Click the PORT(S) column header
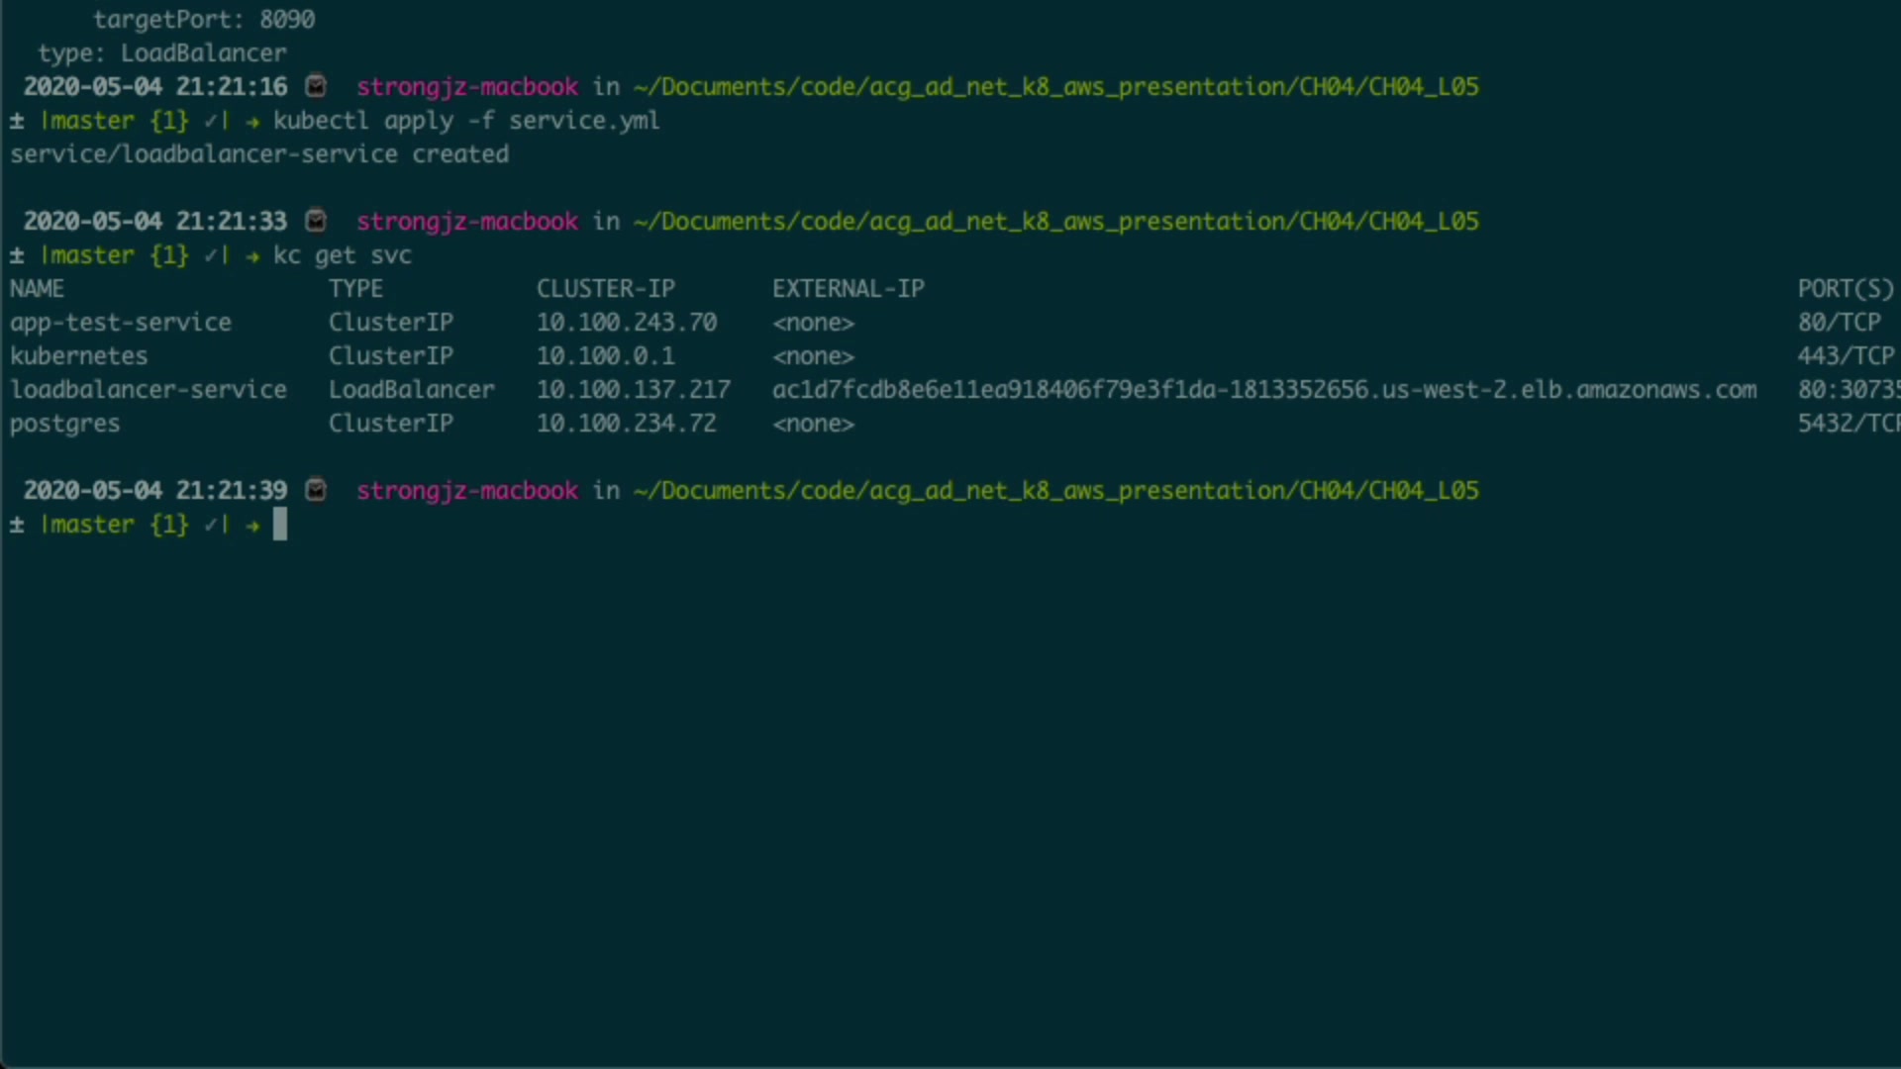Image resolution: width=1901 pixels, height=1069 pixels. point(1846,289)
